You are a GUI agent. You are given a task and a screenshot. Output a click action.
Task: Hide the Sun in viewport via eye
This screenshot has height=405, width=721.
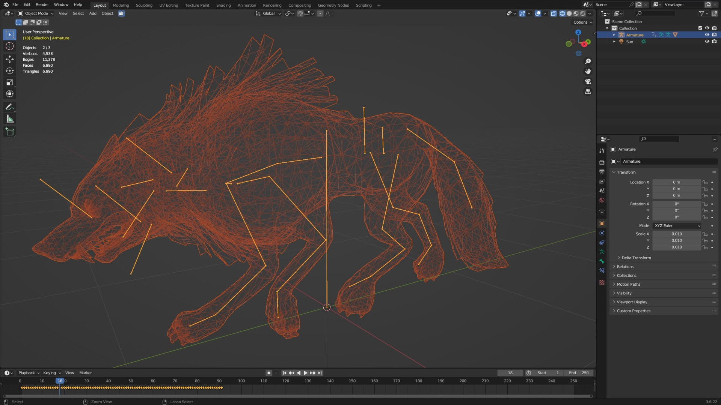[707, 42]
